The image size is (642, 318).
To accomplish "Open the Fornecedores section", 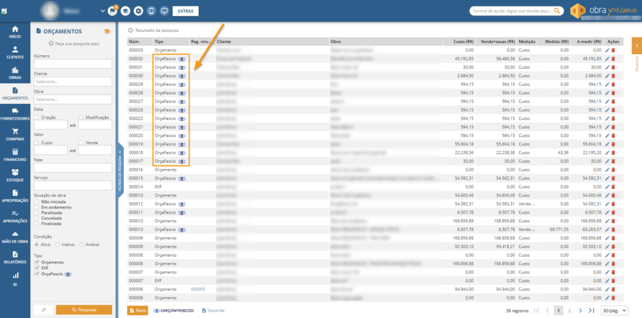I will point(15,114).
